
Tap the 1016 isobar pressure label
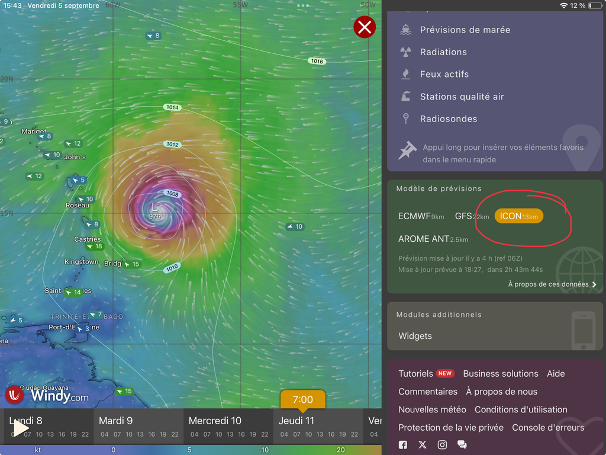click(x=317, y=61)
